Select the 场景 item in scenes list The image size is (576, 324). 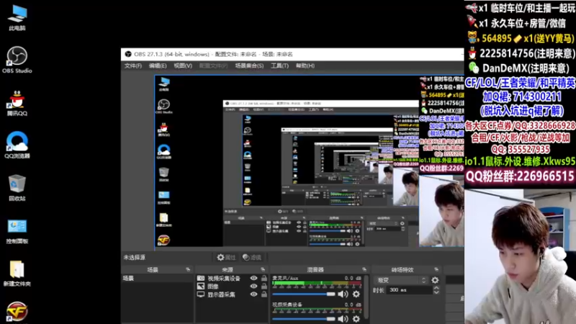click(157, 279)
